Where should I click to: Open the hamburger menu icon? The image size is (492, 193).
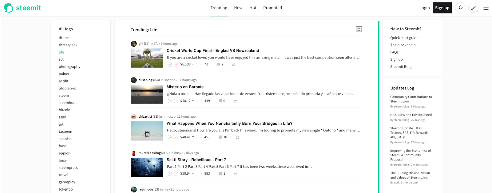pos(486,8)
